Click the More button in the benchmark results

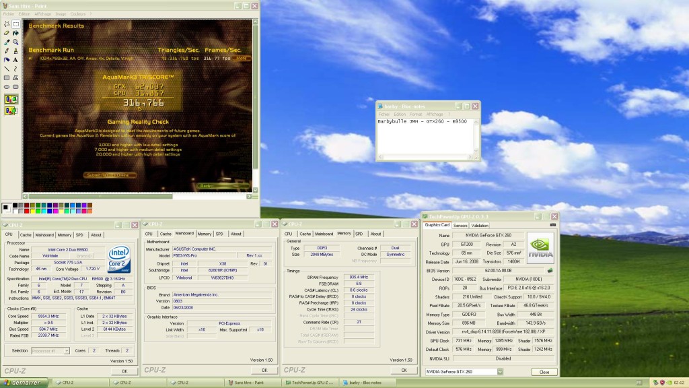point(242,58)
